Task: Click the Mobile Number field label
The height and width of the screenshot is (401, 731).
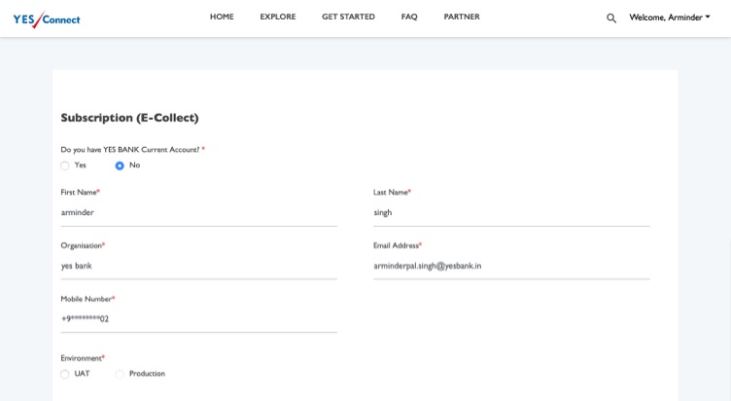Action: pyautogui.click(x=87, y=299)
